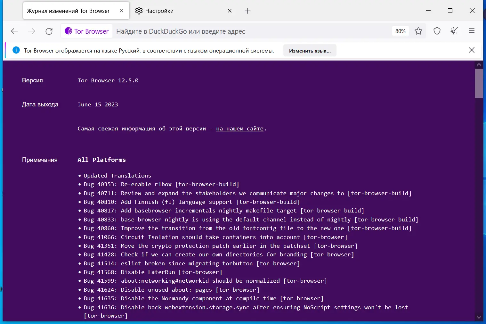Click the 80% zoom level indicator
Image resolution: width=486 pixels, height=324 pixels.
[400, 31]
